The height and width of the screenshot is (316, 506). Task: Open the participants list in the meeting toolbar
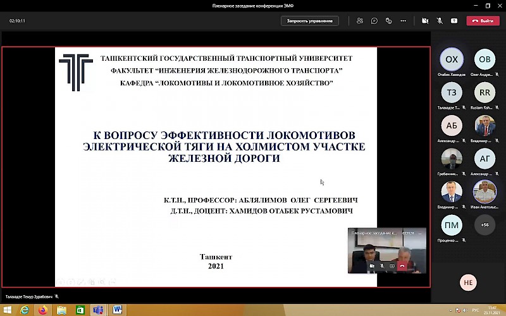[359, 21]
